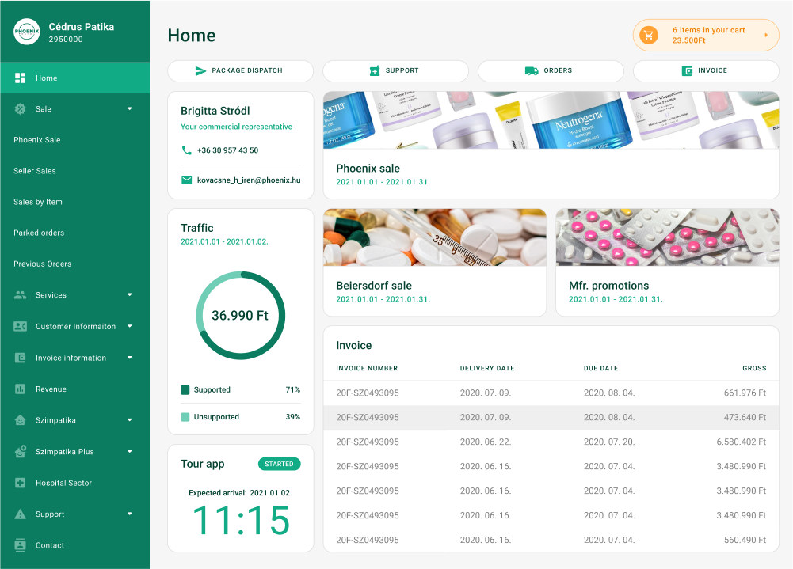Click the dark green Supported legend swatch

pos(185,389)
